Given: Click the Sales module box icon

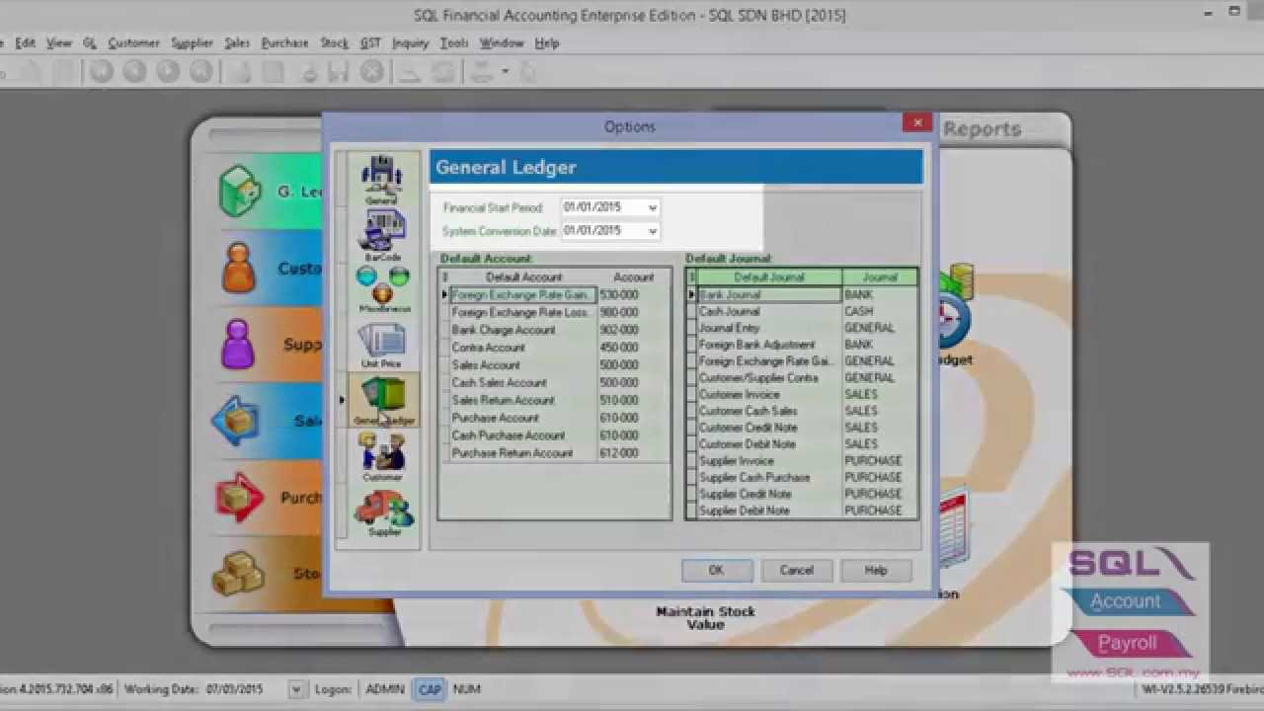Looking at the screenshot, I should pos(237,421).
